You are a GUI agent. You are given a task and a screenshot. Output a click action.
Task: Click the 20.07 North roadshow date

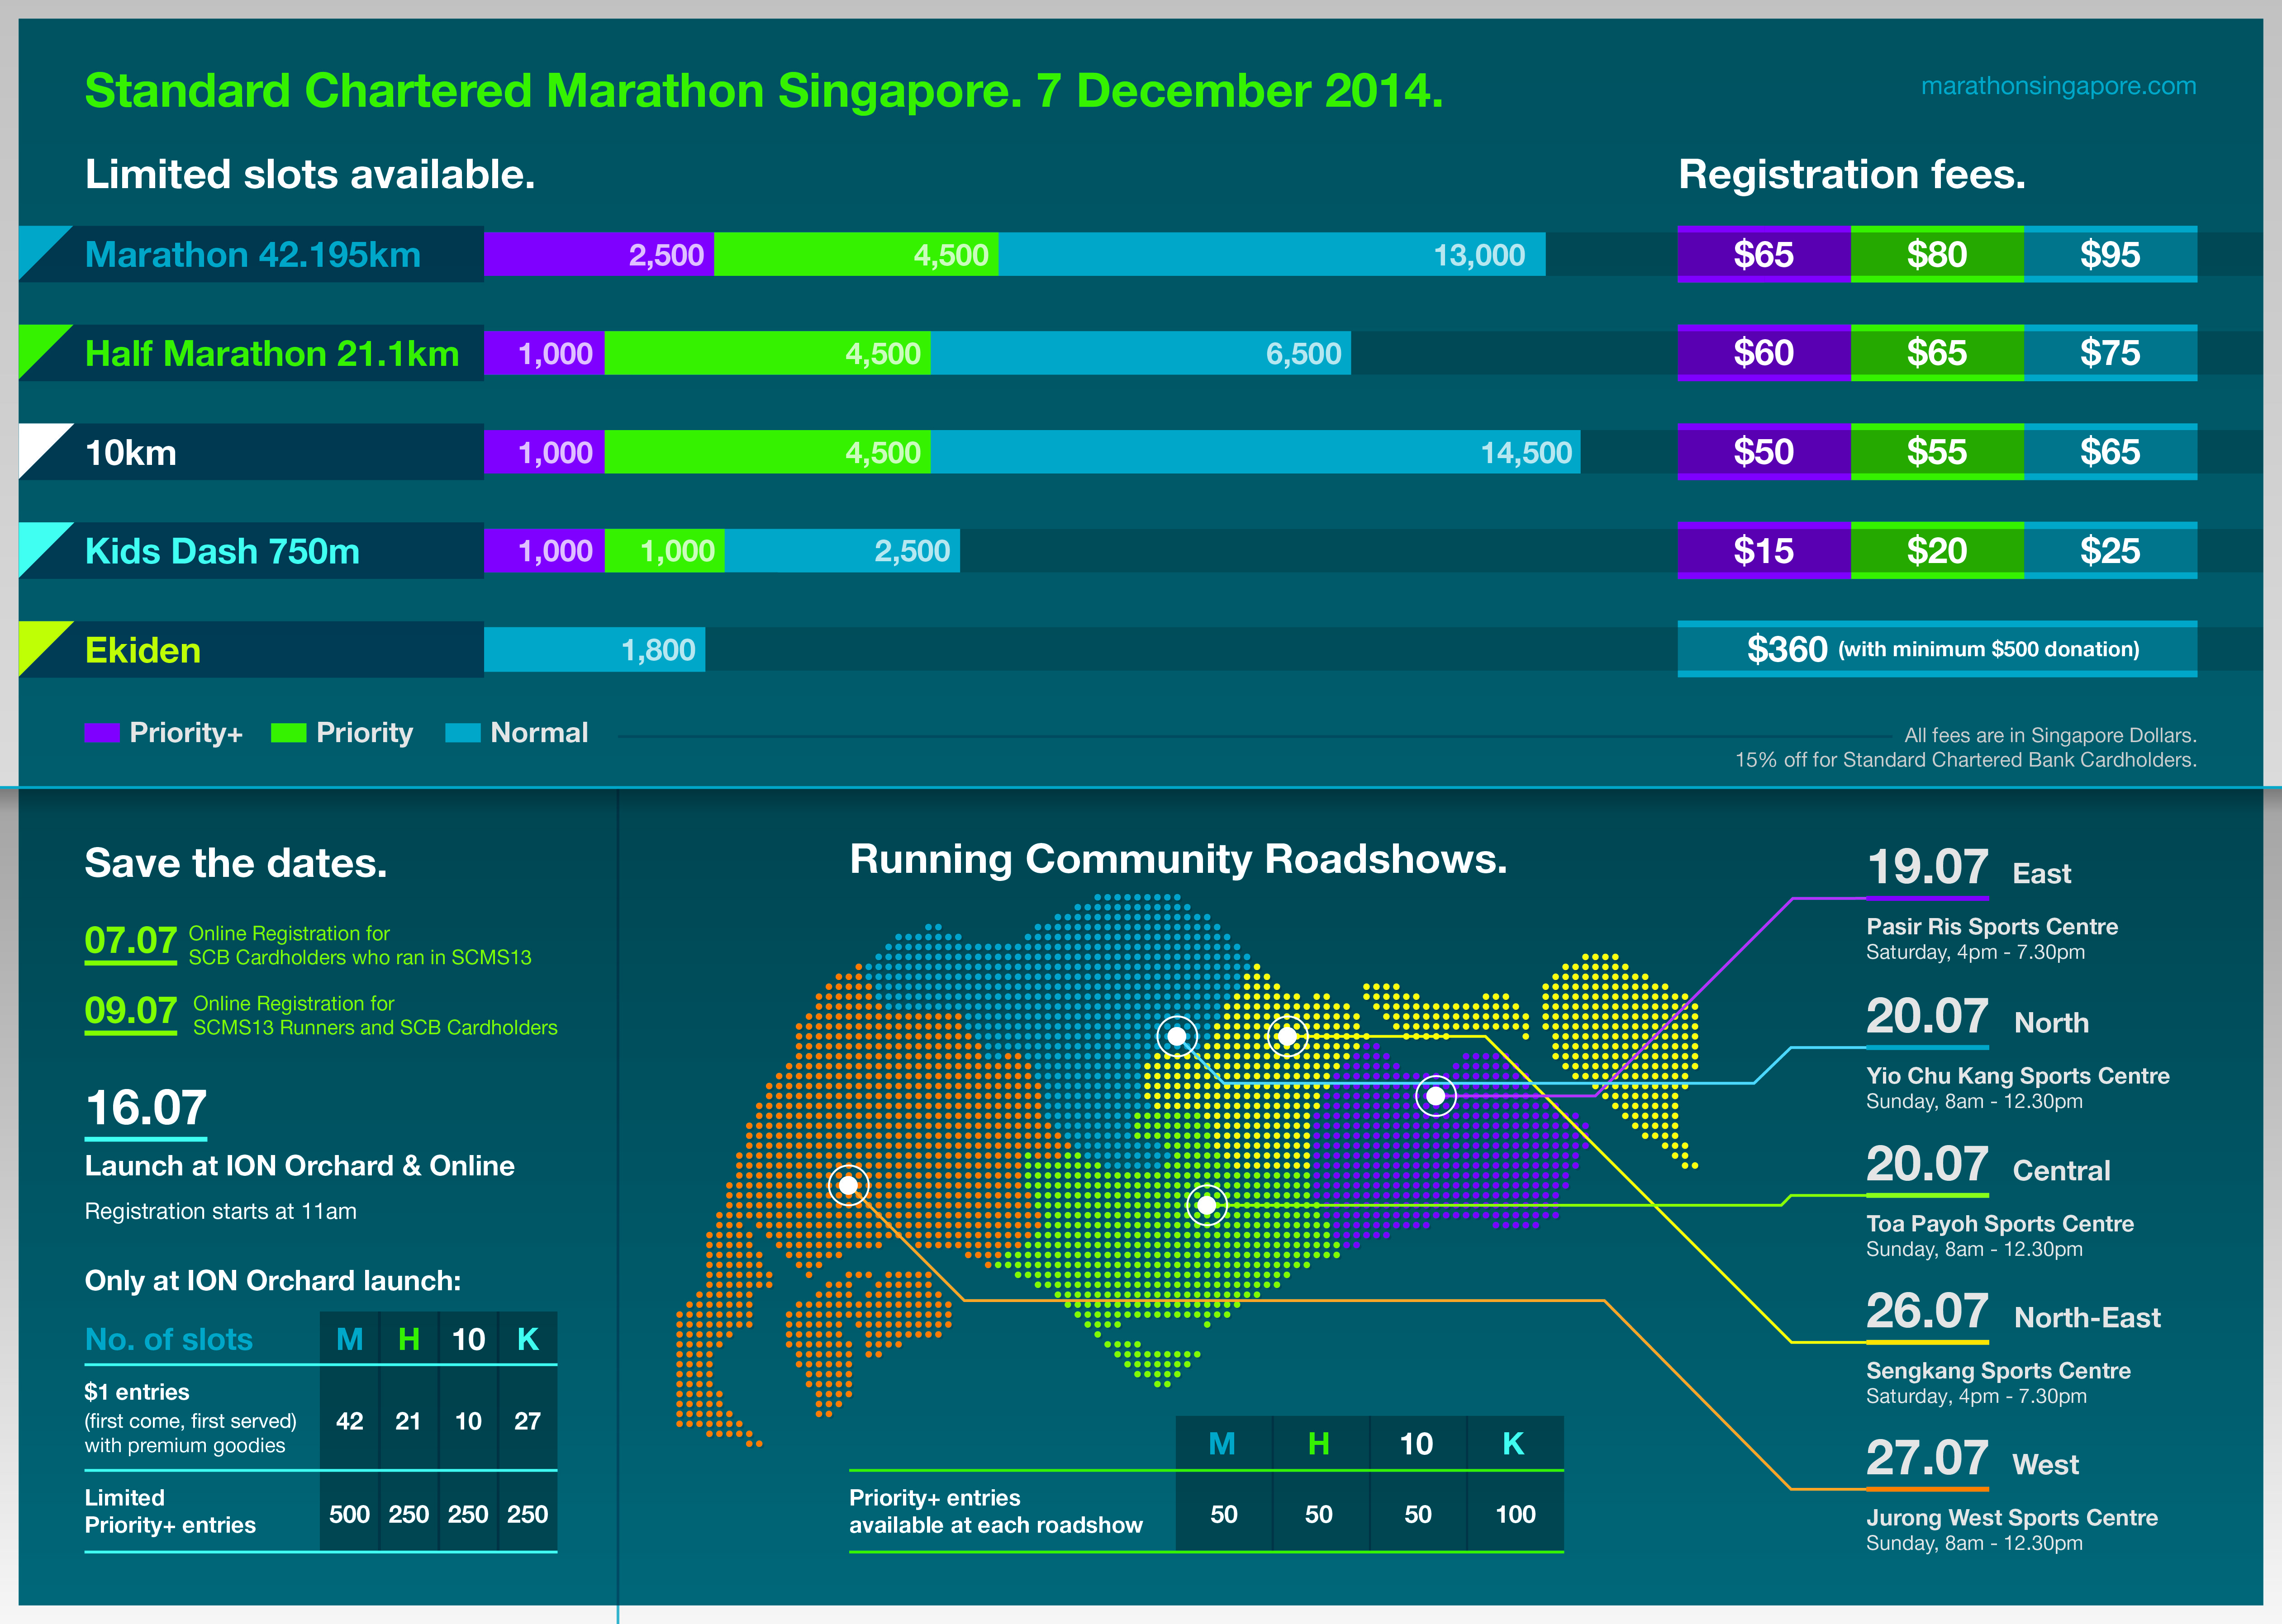tap(1927, 1017)
